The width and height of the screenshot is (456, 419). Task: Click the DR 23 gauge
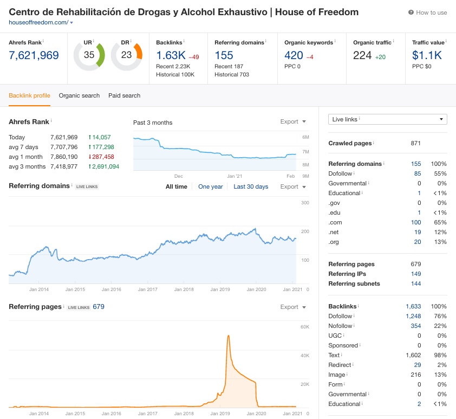coord(127,55)
